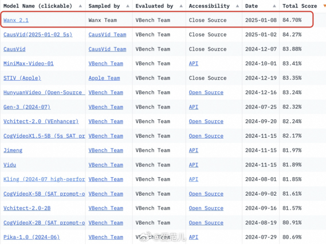
Task: Click VBench Team sampler link for Jimeng
Action: (106, 150)
